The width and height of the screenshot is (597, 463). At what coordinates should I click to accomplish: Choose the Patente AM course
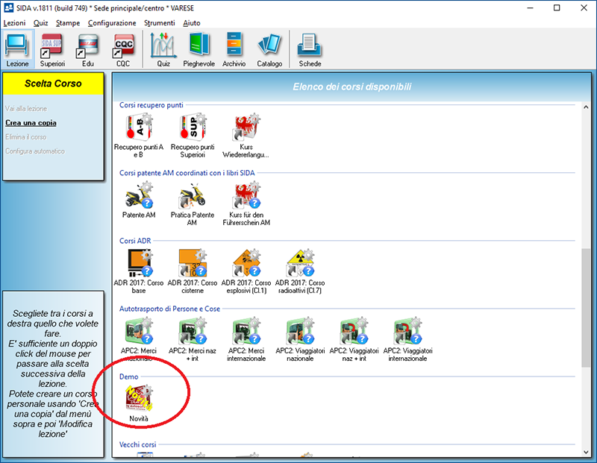tap(139, 201)
